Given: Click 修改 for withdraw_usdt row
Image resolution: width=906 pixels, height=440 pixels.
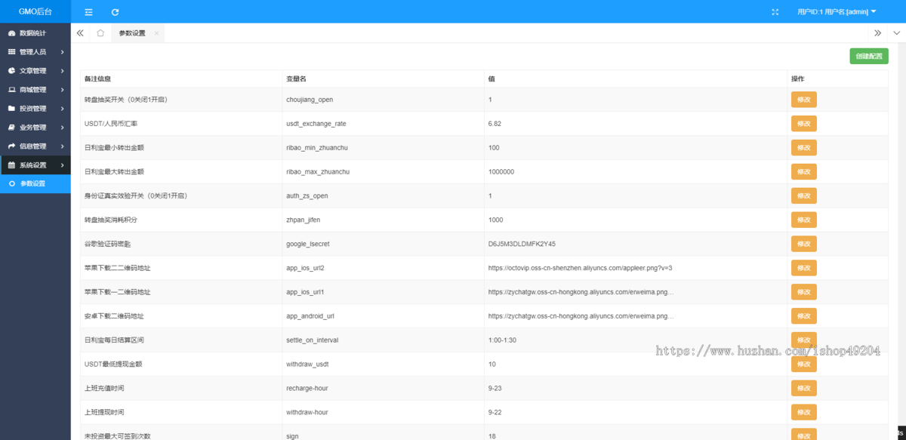Looking at the screenshot, I should [803, 364].
